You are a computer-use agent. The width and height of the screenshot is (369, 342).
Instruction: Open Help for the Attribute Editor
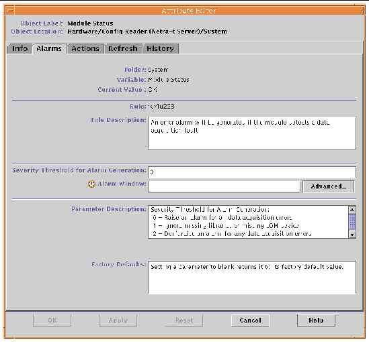pyautogui.click(x=316, y=321)
